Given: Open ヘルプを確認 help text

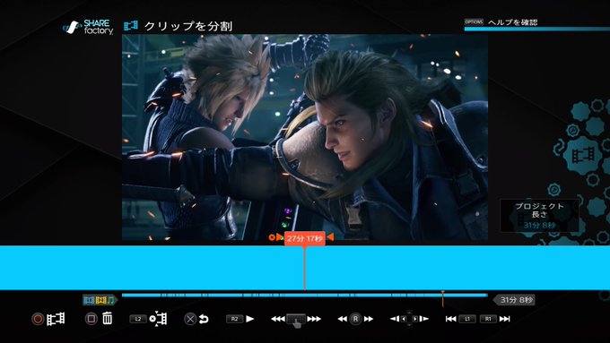Looking at the screenshot, I should tap(512, 22).
